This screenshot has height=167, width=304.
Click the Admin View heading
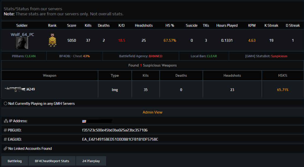click(152, 112)
